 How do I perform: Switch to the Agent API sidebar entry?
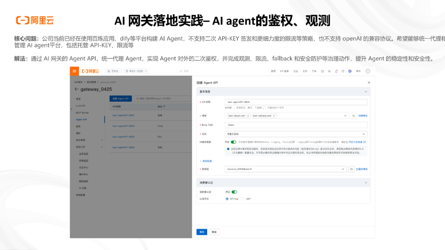pos(81,120)
